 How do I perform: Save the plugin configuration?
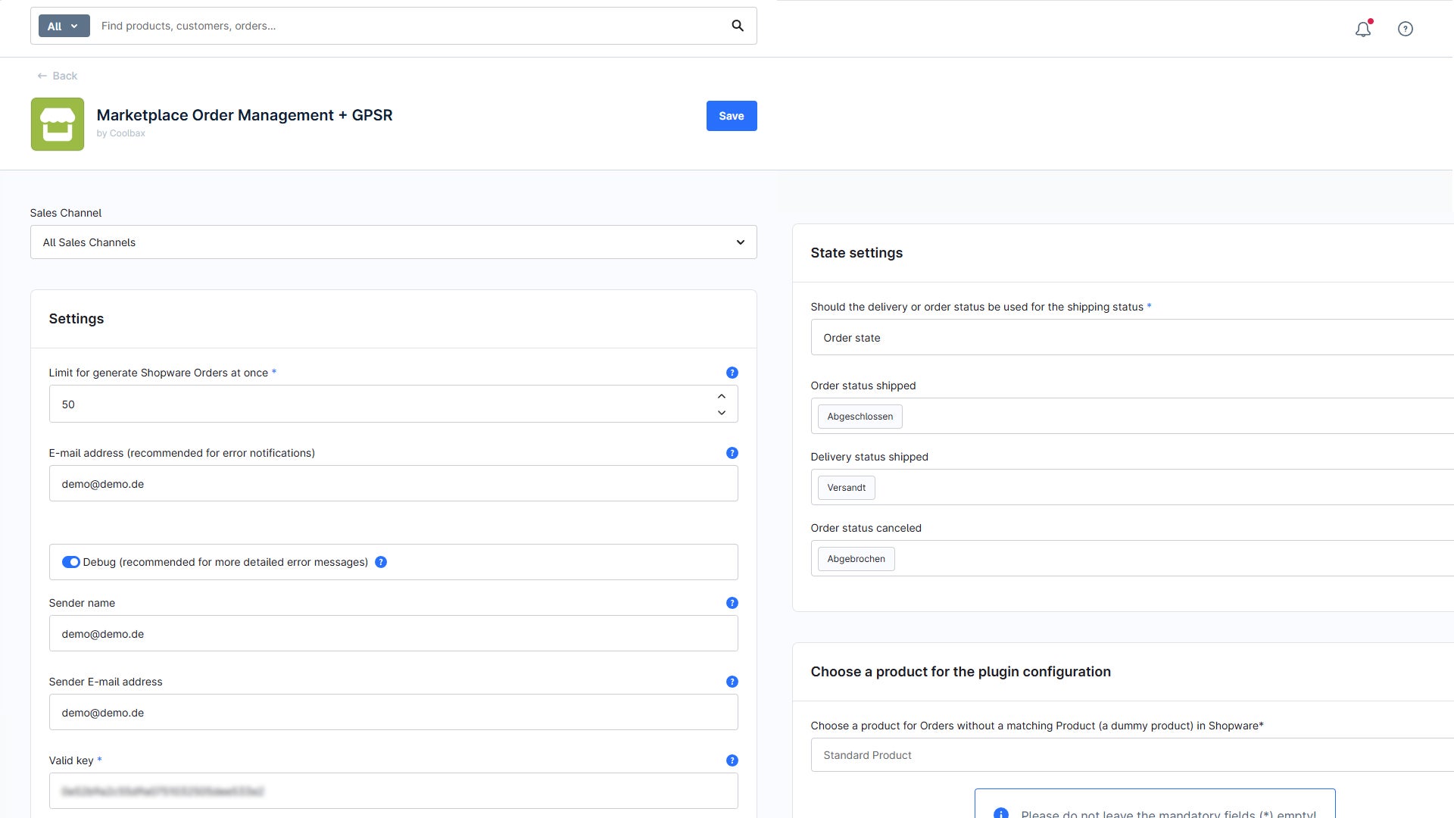click(732, 116)
